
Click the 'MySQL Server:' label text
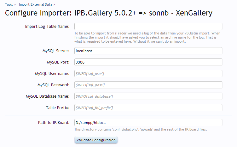[56, 51]
